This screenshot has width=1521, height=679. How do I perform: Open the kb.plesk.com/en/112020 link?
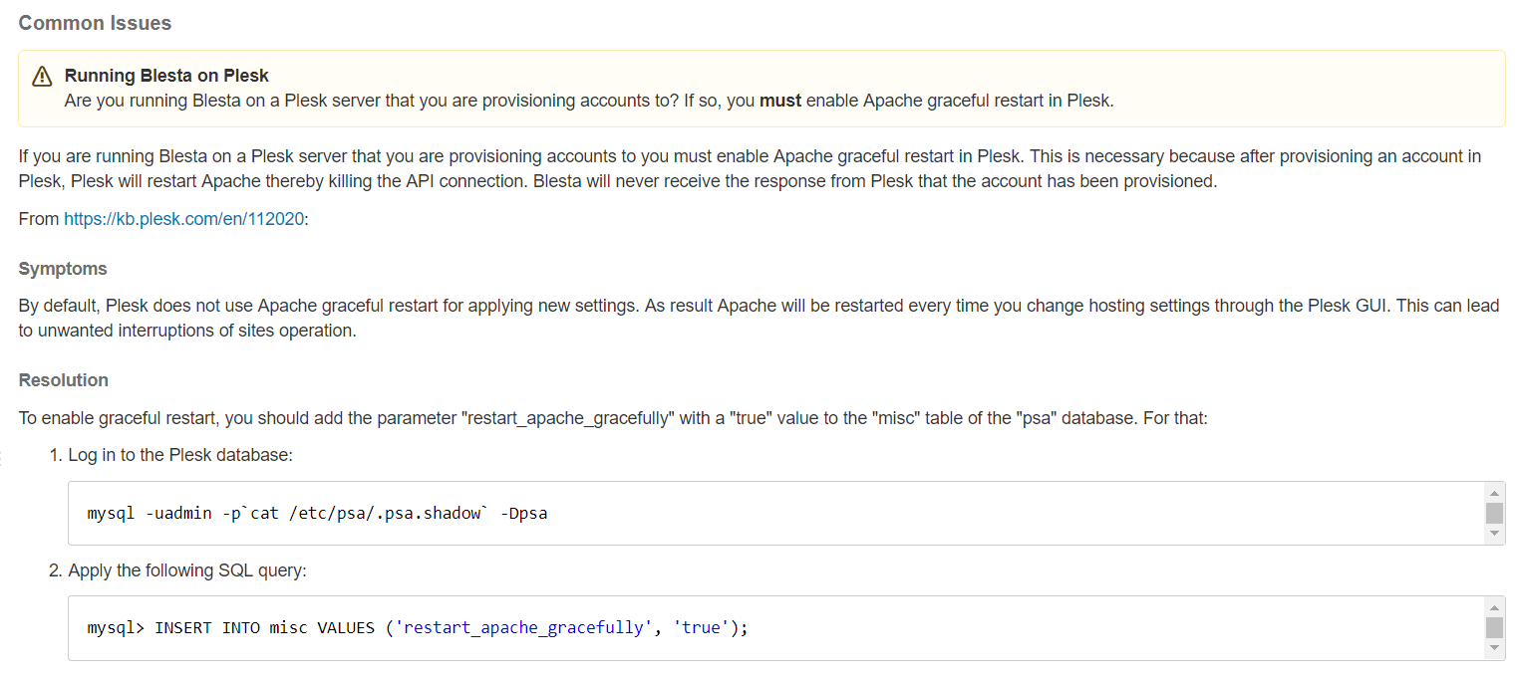[x=184, y=219]
